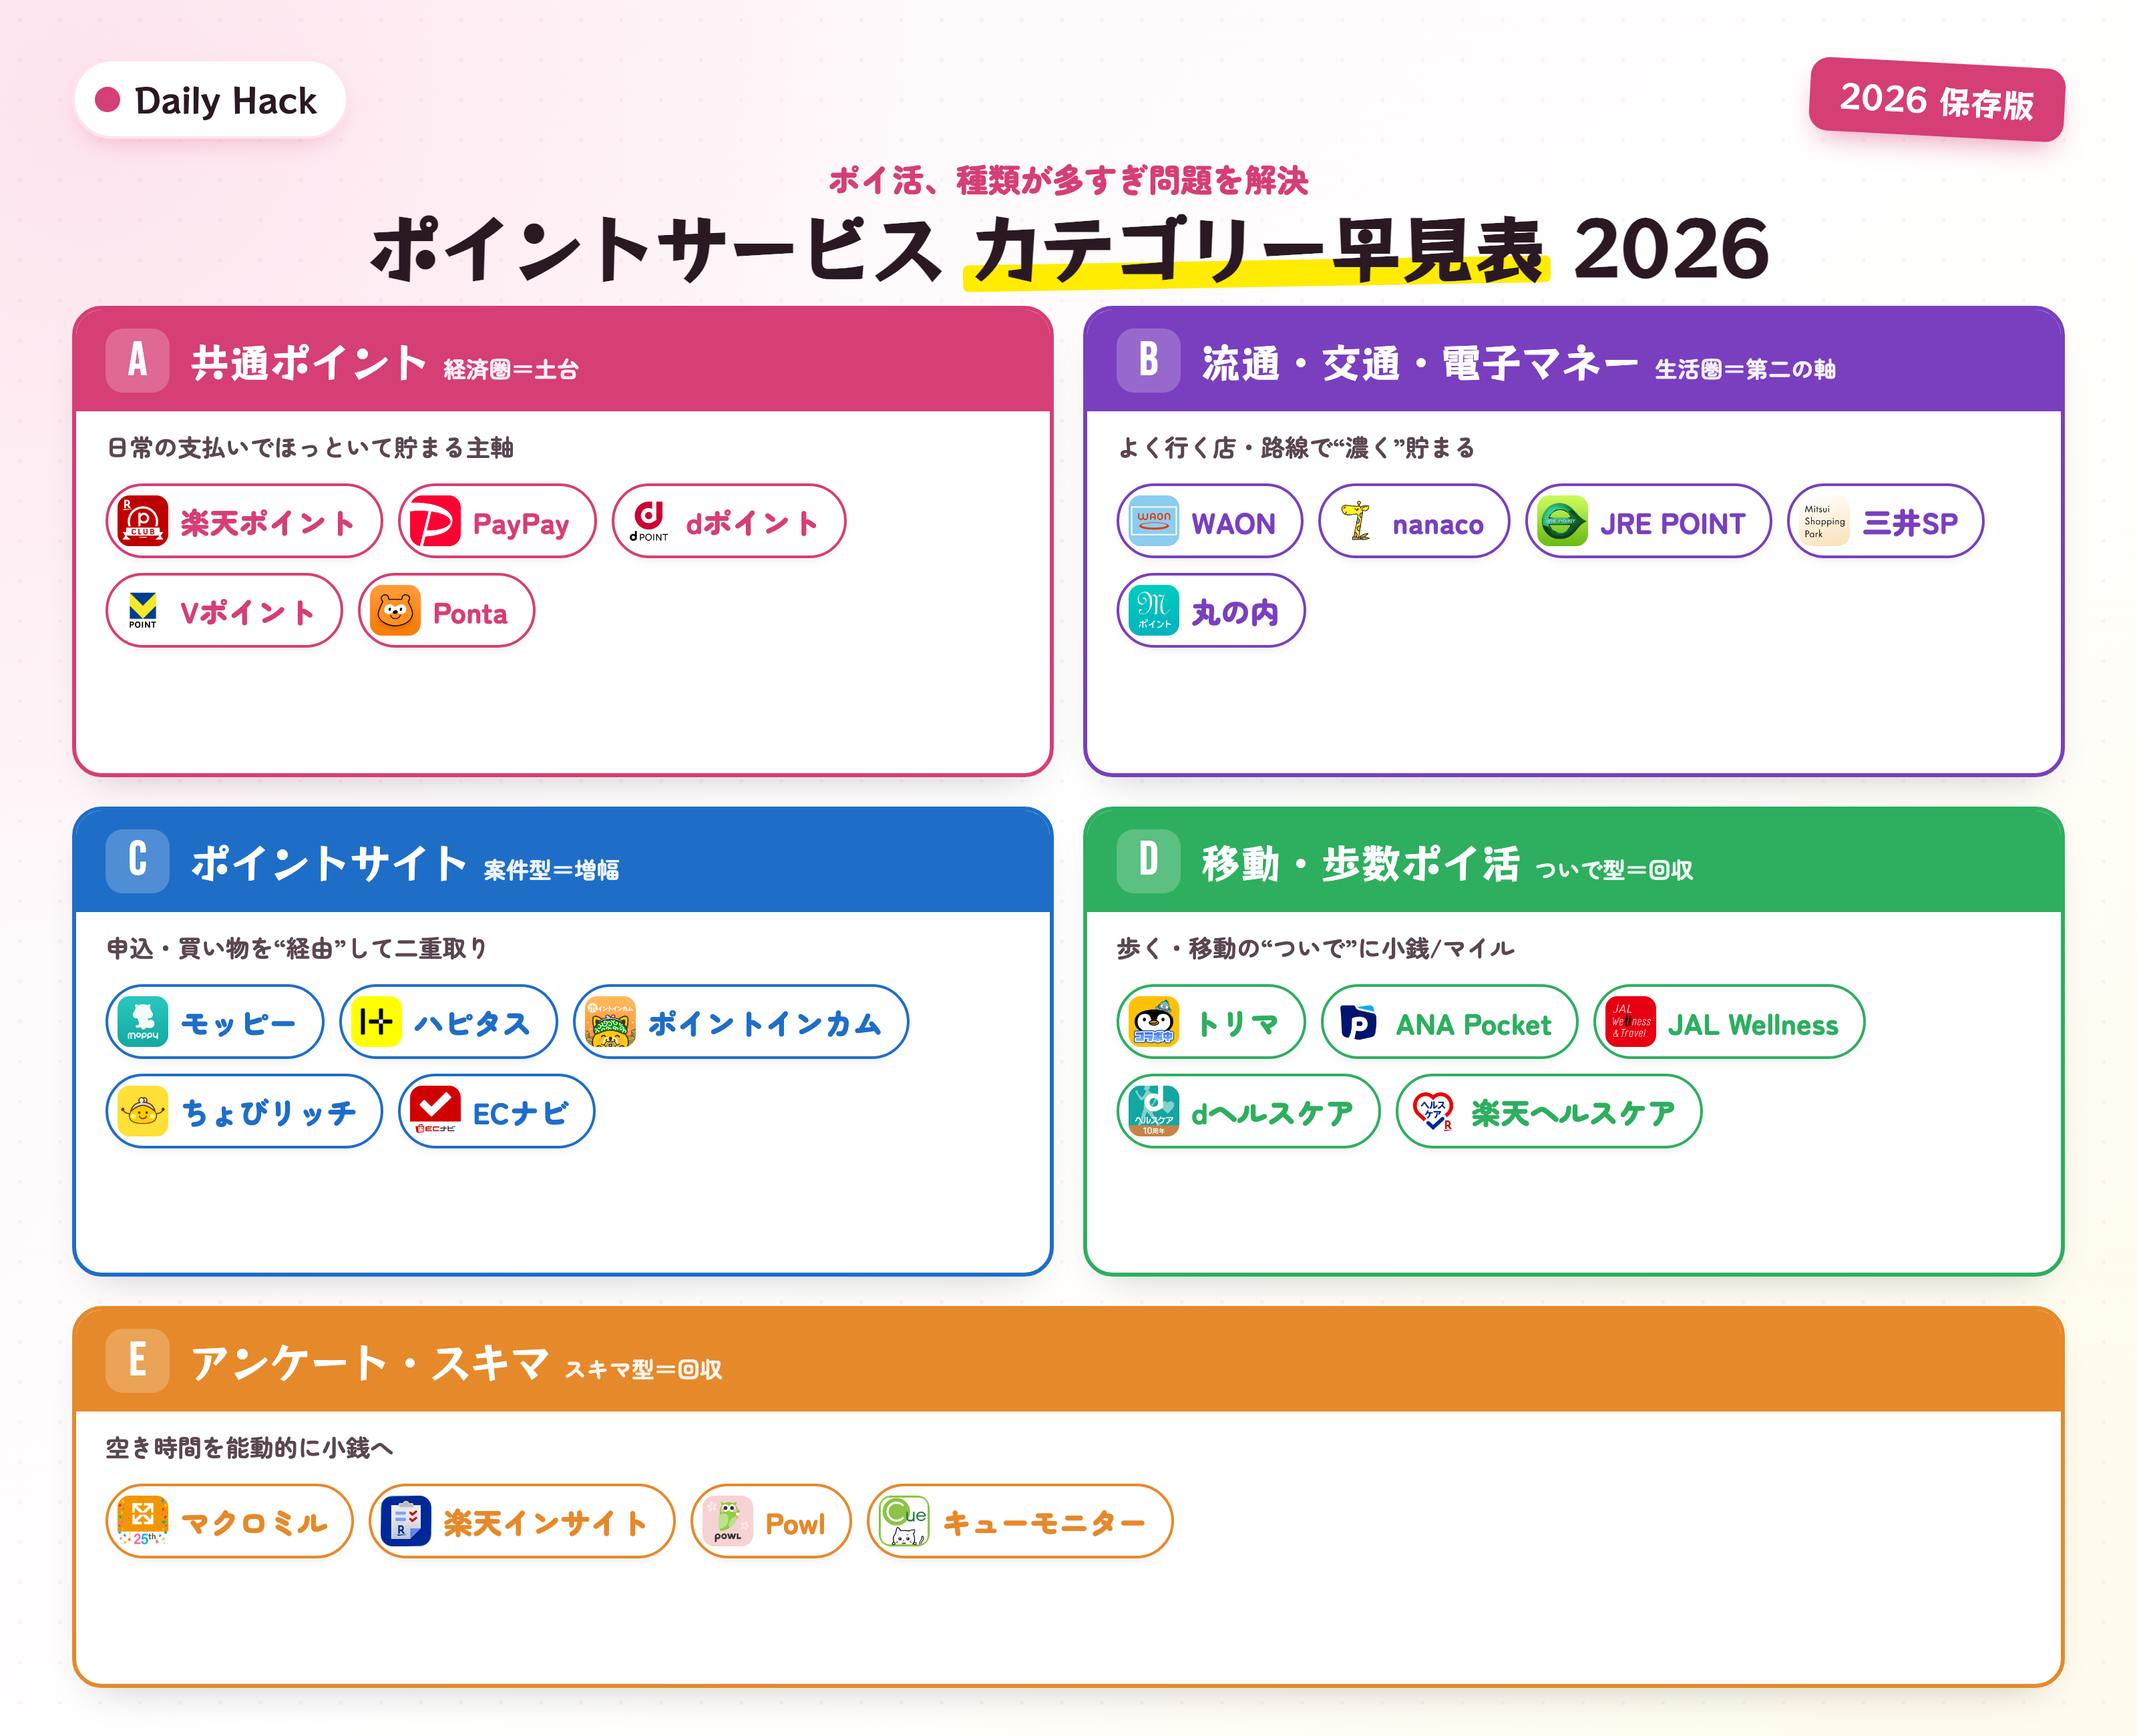The width and height of the screenshot is (2137, 1736).
Task: Click the トリマ penguin icon
Action: (1154, 1022)
